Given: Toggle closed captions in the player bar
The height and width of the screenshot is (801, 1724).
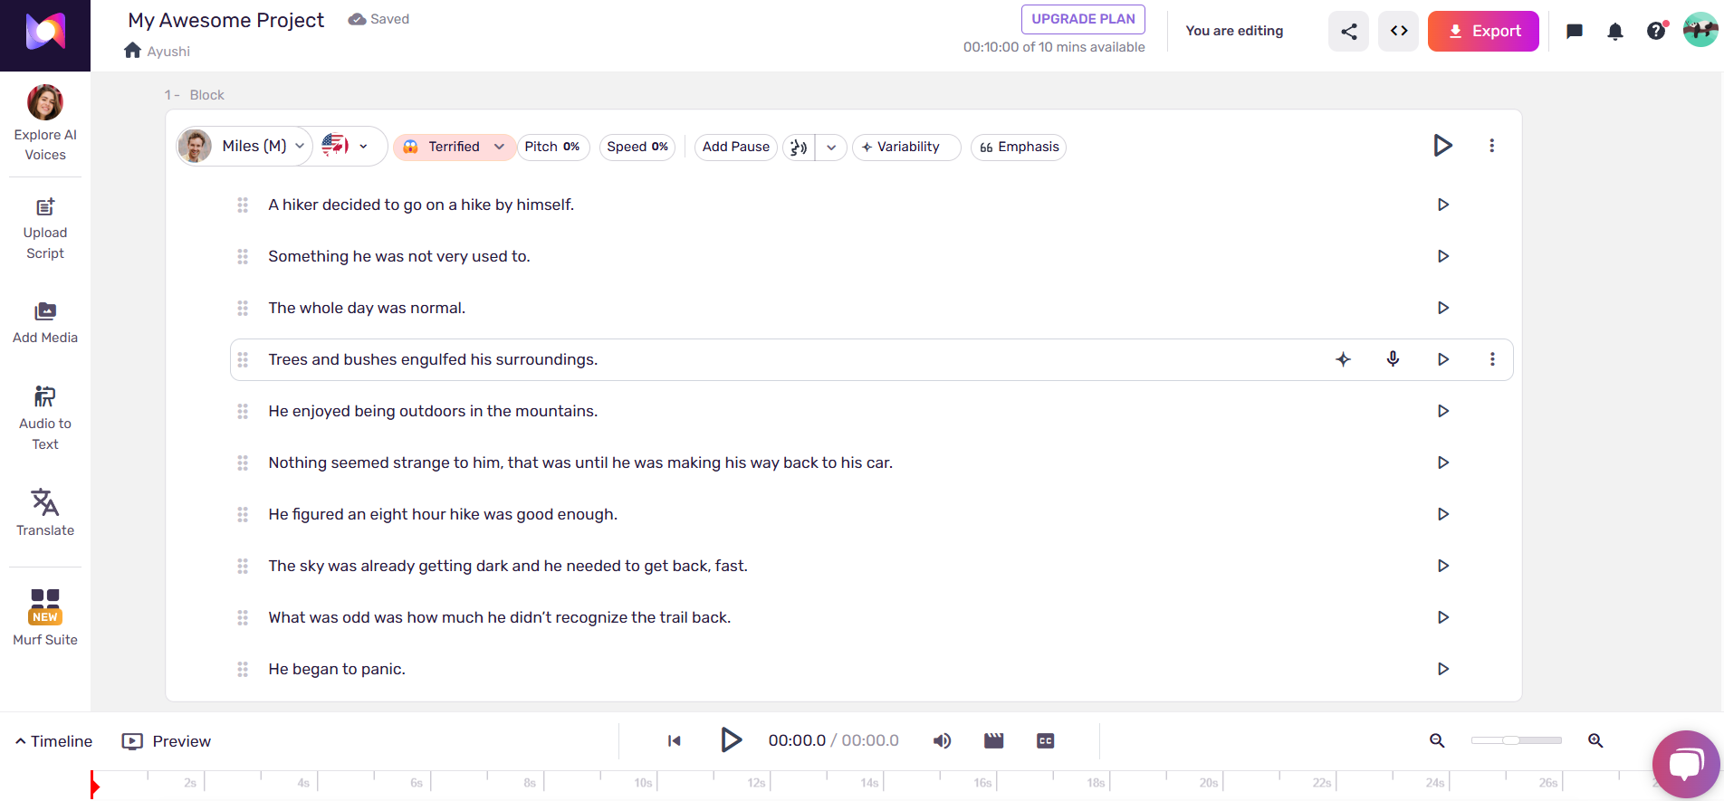Looking at the screenshot, I should [1046, 740].
